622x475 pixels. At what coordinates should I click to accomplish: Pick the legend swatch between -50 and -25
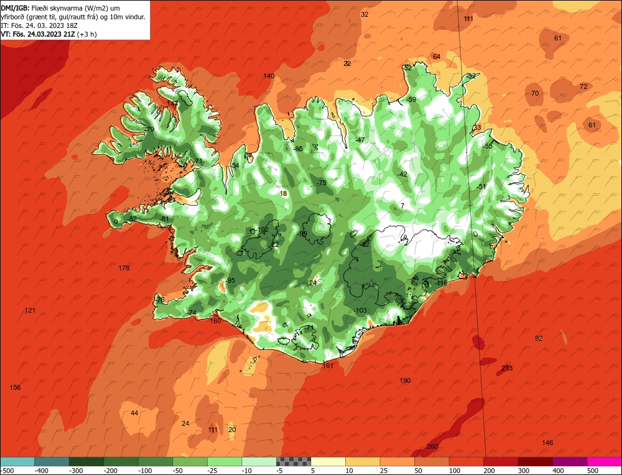pos(190,461)
